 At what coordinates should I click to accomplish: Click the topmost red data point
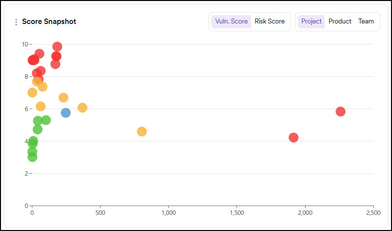point(57,47)
